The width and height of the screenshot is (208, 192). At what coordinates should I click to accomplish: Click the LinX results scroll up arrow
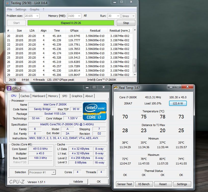click(135, 30)
